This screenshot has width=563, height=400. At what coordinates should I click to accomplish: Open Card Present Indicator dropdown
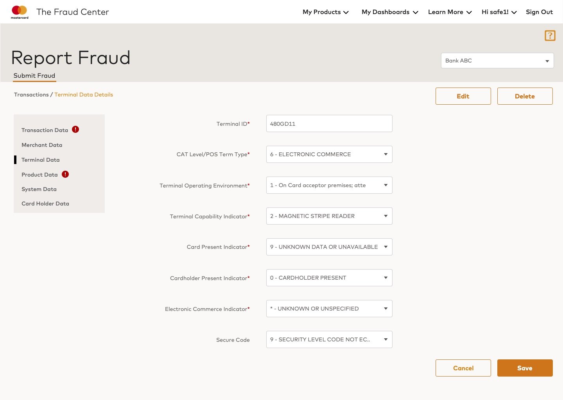click(329, 247)
